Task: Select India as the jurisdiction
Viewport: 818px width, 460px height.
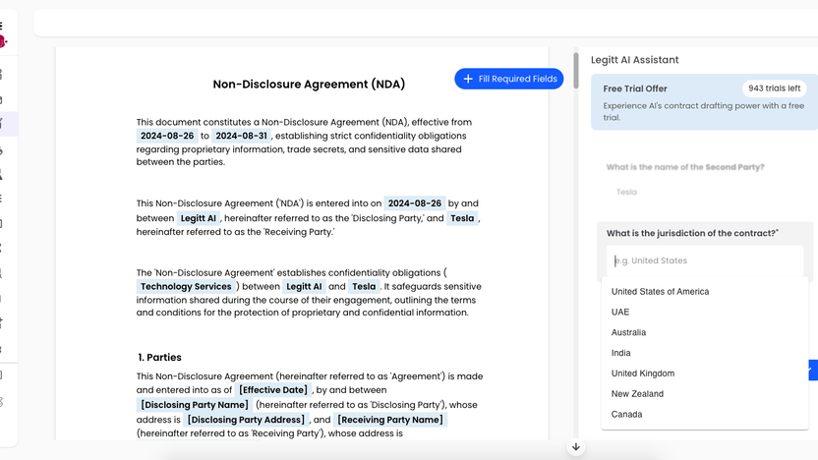Action: 704,353
